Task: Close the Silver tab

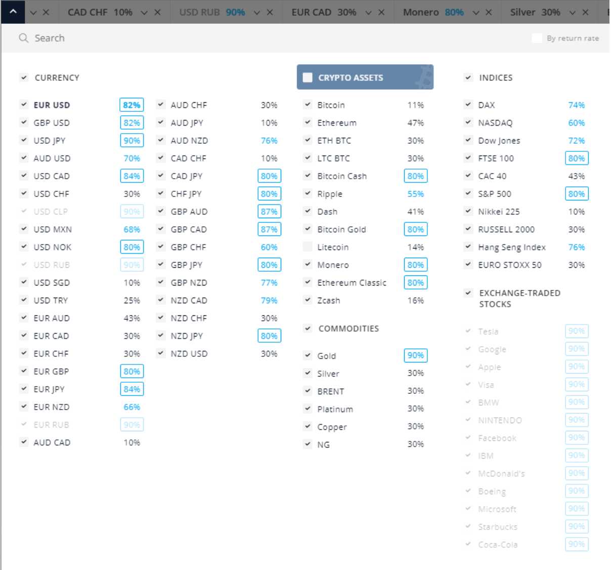Action: 585,12
